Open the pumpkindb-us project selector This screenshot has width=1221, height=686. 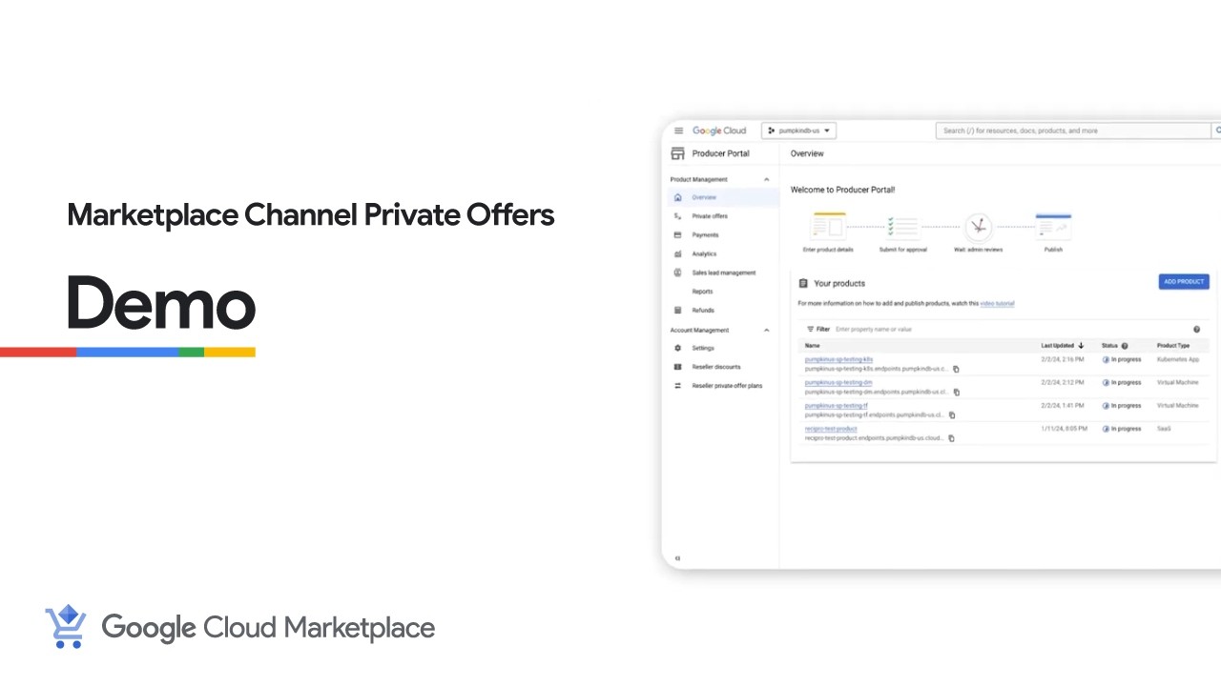[x=799, y=131]
